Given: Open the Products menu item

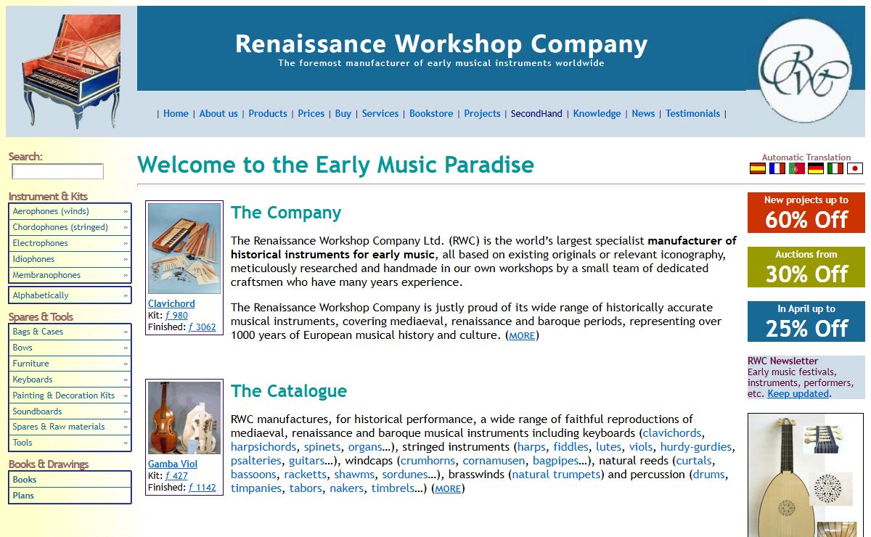Looking at the screenshot, I should click(268, 113).
